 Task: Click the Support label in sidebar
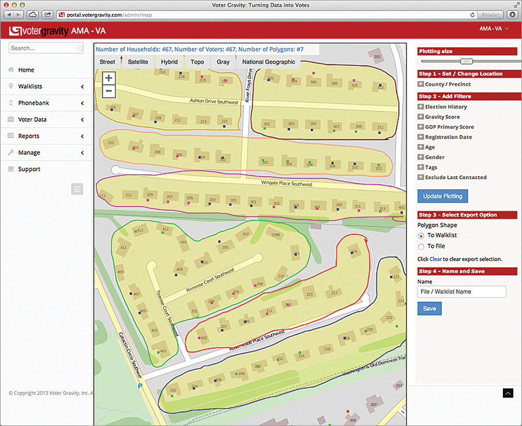(x=29, y=169)
